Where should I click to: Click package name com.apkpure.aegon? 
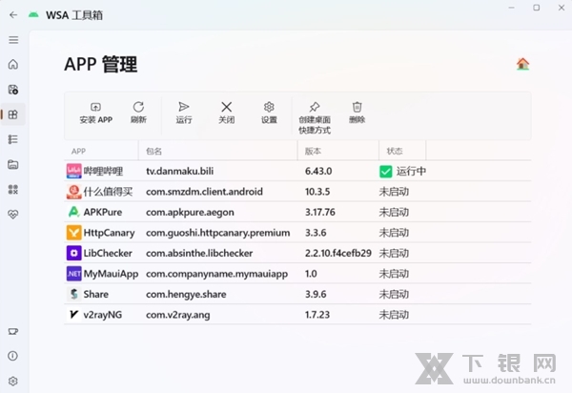(x=190, y=213)
